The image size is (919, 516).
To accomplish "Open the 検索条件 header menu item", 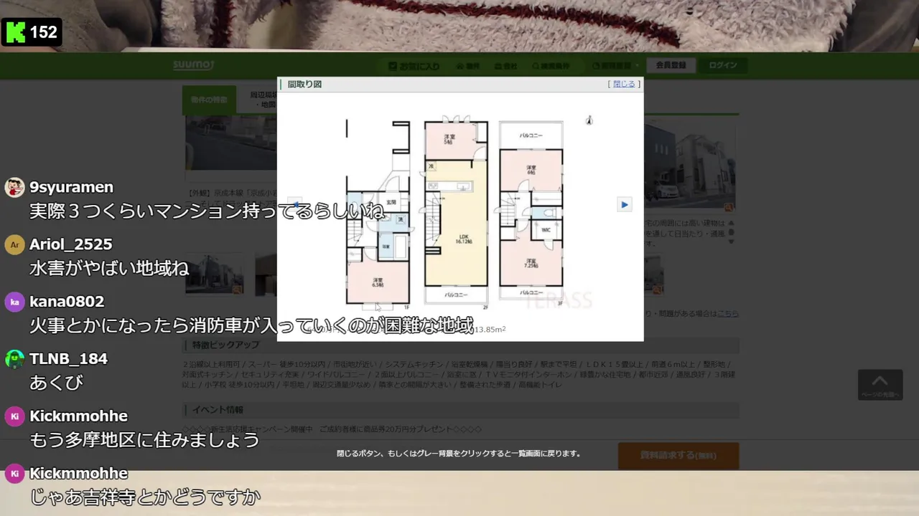I will point(550,66).
